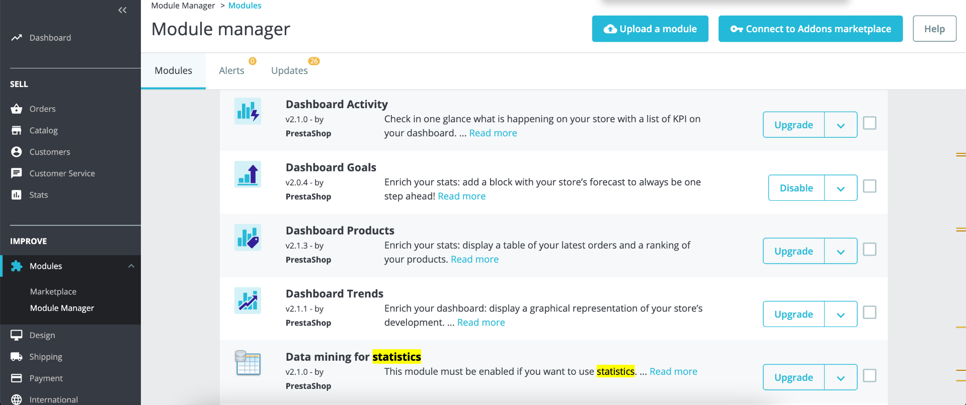Click the Shipping truck icon

click(x=17, y=357)
